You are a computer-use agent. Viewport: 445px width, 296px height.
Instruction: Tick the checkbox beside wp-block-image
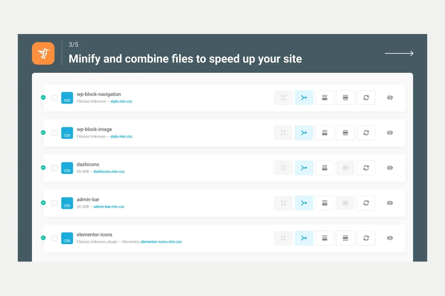(54, 133)
